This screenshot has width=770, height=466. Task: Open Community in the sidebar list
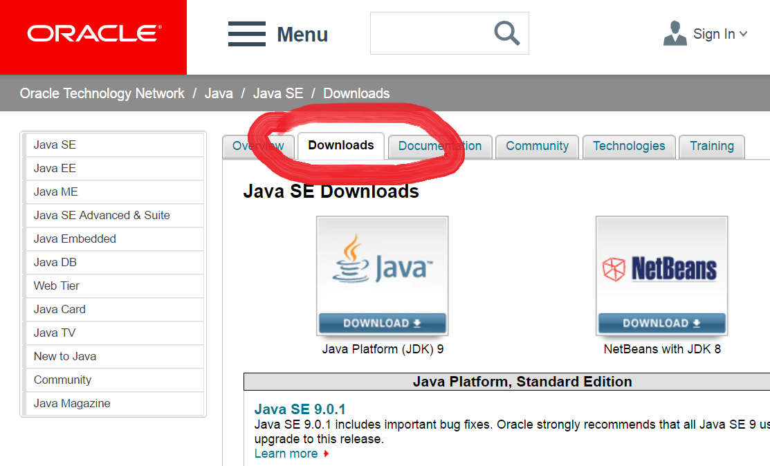tap(113, 380)
